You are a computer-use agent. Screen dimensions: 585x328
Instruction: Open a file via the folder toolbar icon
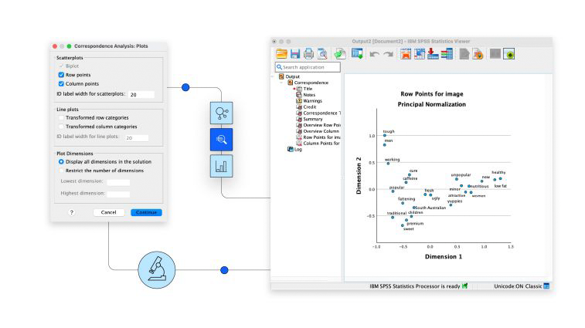281,54
